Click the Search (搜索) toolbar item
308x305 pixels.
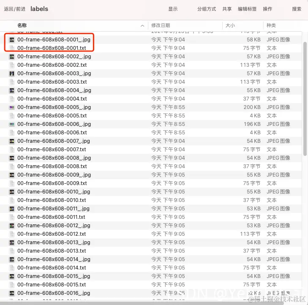(297, 9)
